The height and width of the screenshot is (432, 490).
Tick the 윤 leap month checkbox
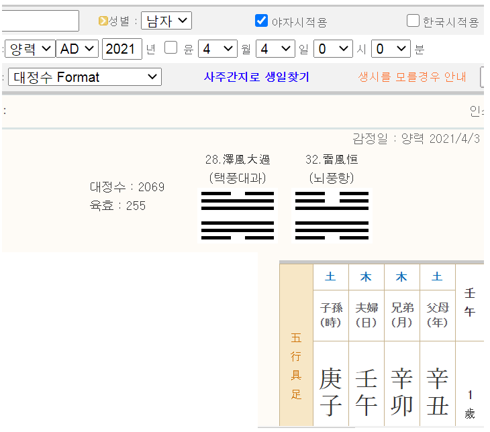[x=171, y=48]
